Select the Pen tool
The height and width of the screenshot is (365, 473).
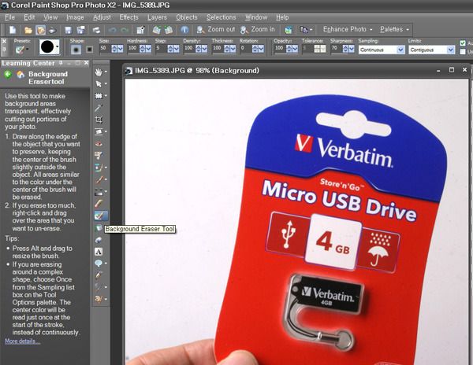99,275
